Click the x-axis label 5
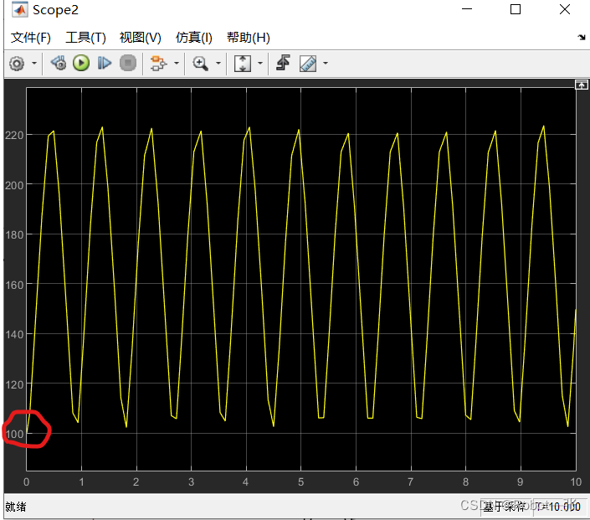Screen dimensions: 590x520 (x=300, y=482)
